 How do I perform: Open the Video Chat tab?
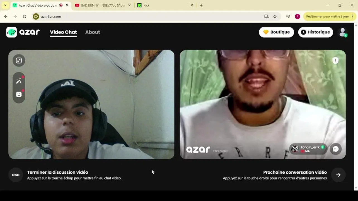pyautogui.click(x=63, y=32)
